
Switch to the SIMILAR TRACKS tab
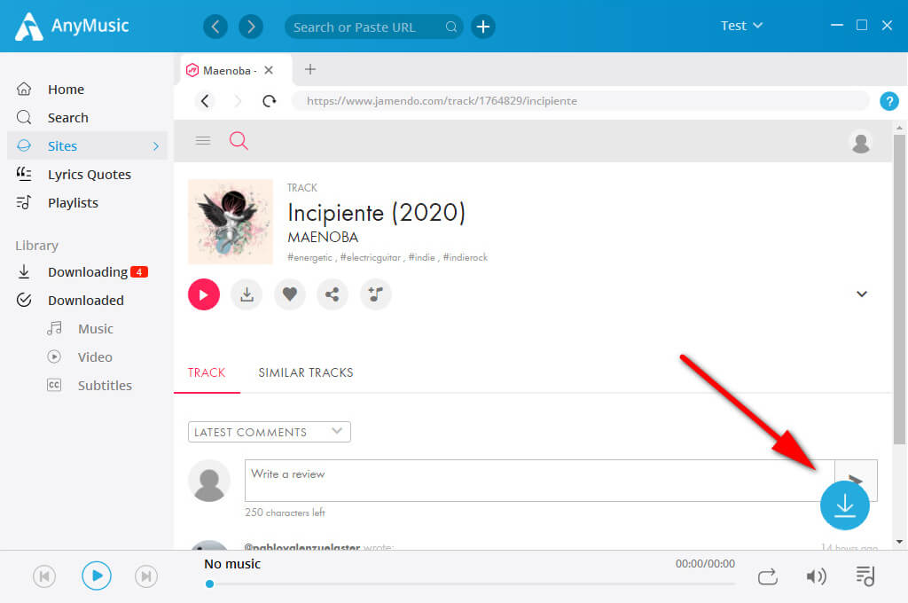[x=306, y=373]
